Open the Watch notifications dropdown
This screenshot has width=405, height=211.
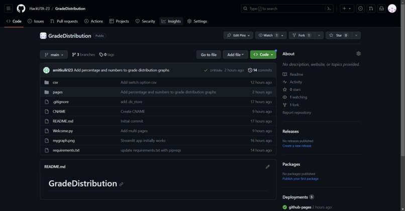point(271,35)
